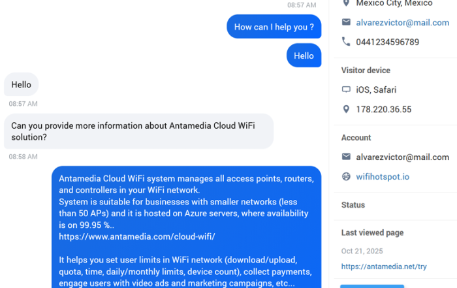Click the globe icon beside wifihotspot.io

point(346,176)
